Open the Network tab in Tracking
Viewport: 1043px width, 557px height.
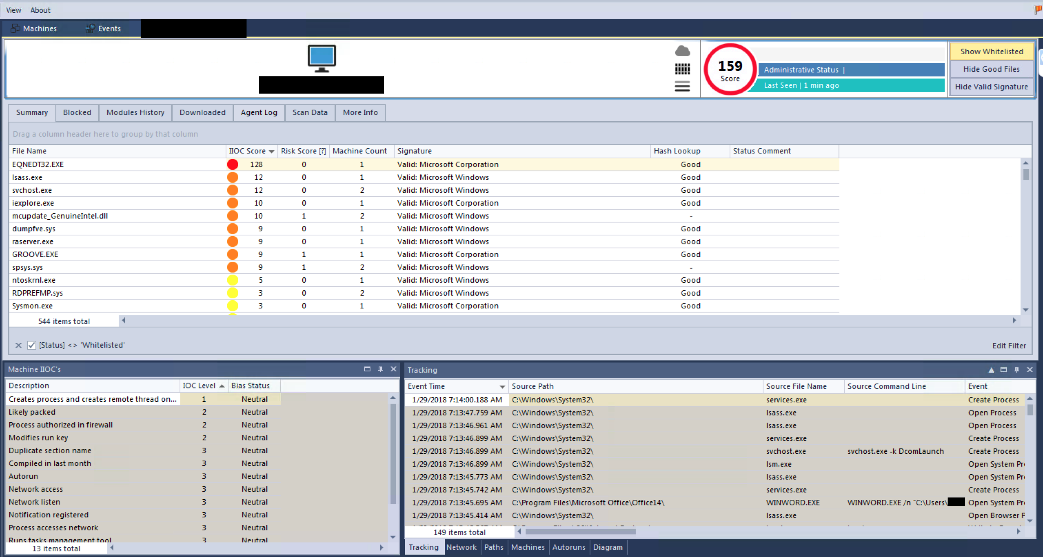pyautogui.click(x=461, y=547)
